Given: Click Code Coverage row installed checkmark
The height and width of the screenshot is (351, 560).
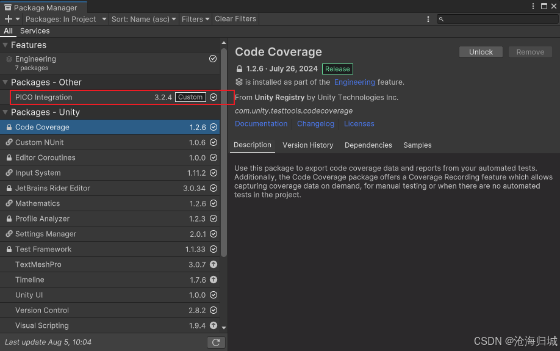Looking at the screenshot, I should (214, 127).
